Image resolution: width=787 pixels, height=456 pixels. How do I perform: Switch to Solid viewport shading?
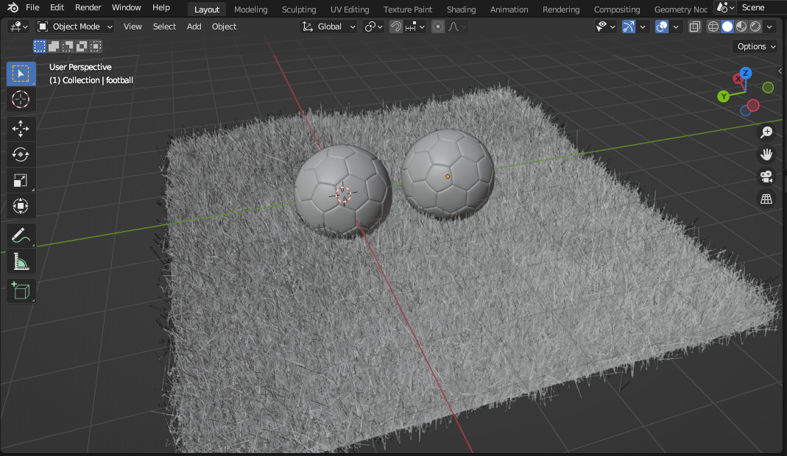click(727, 26)
